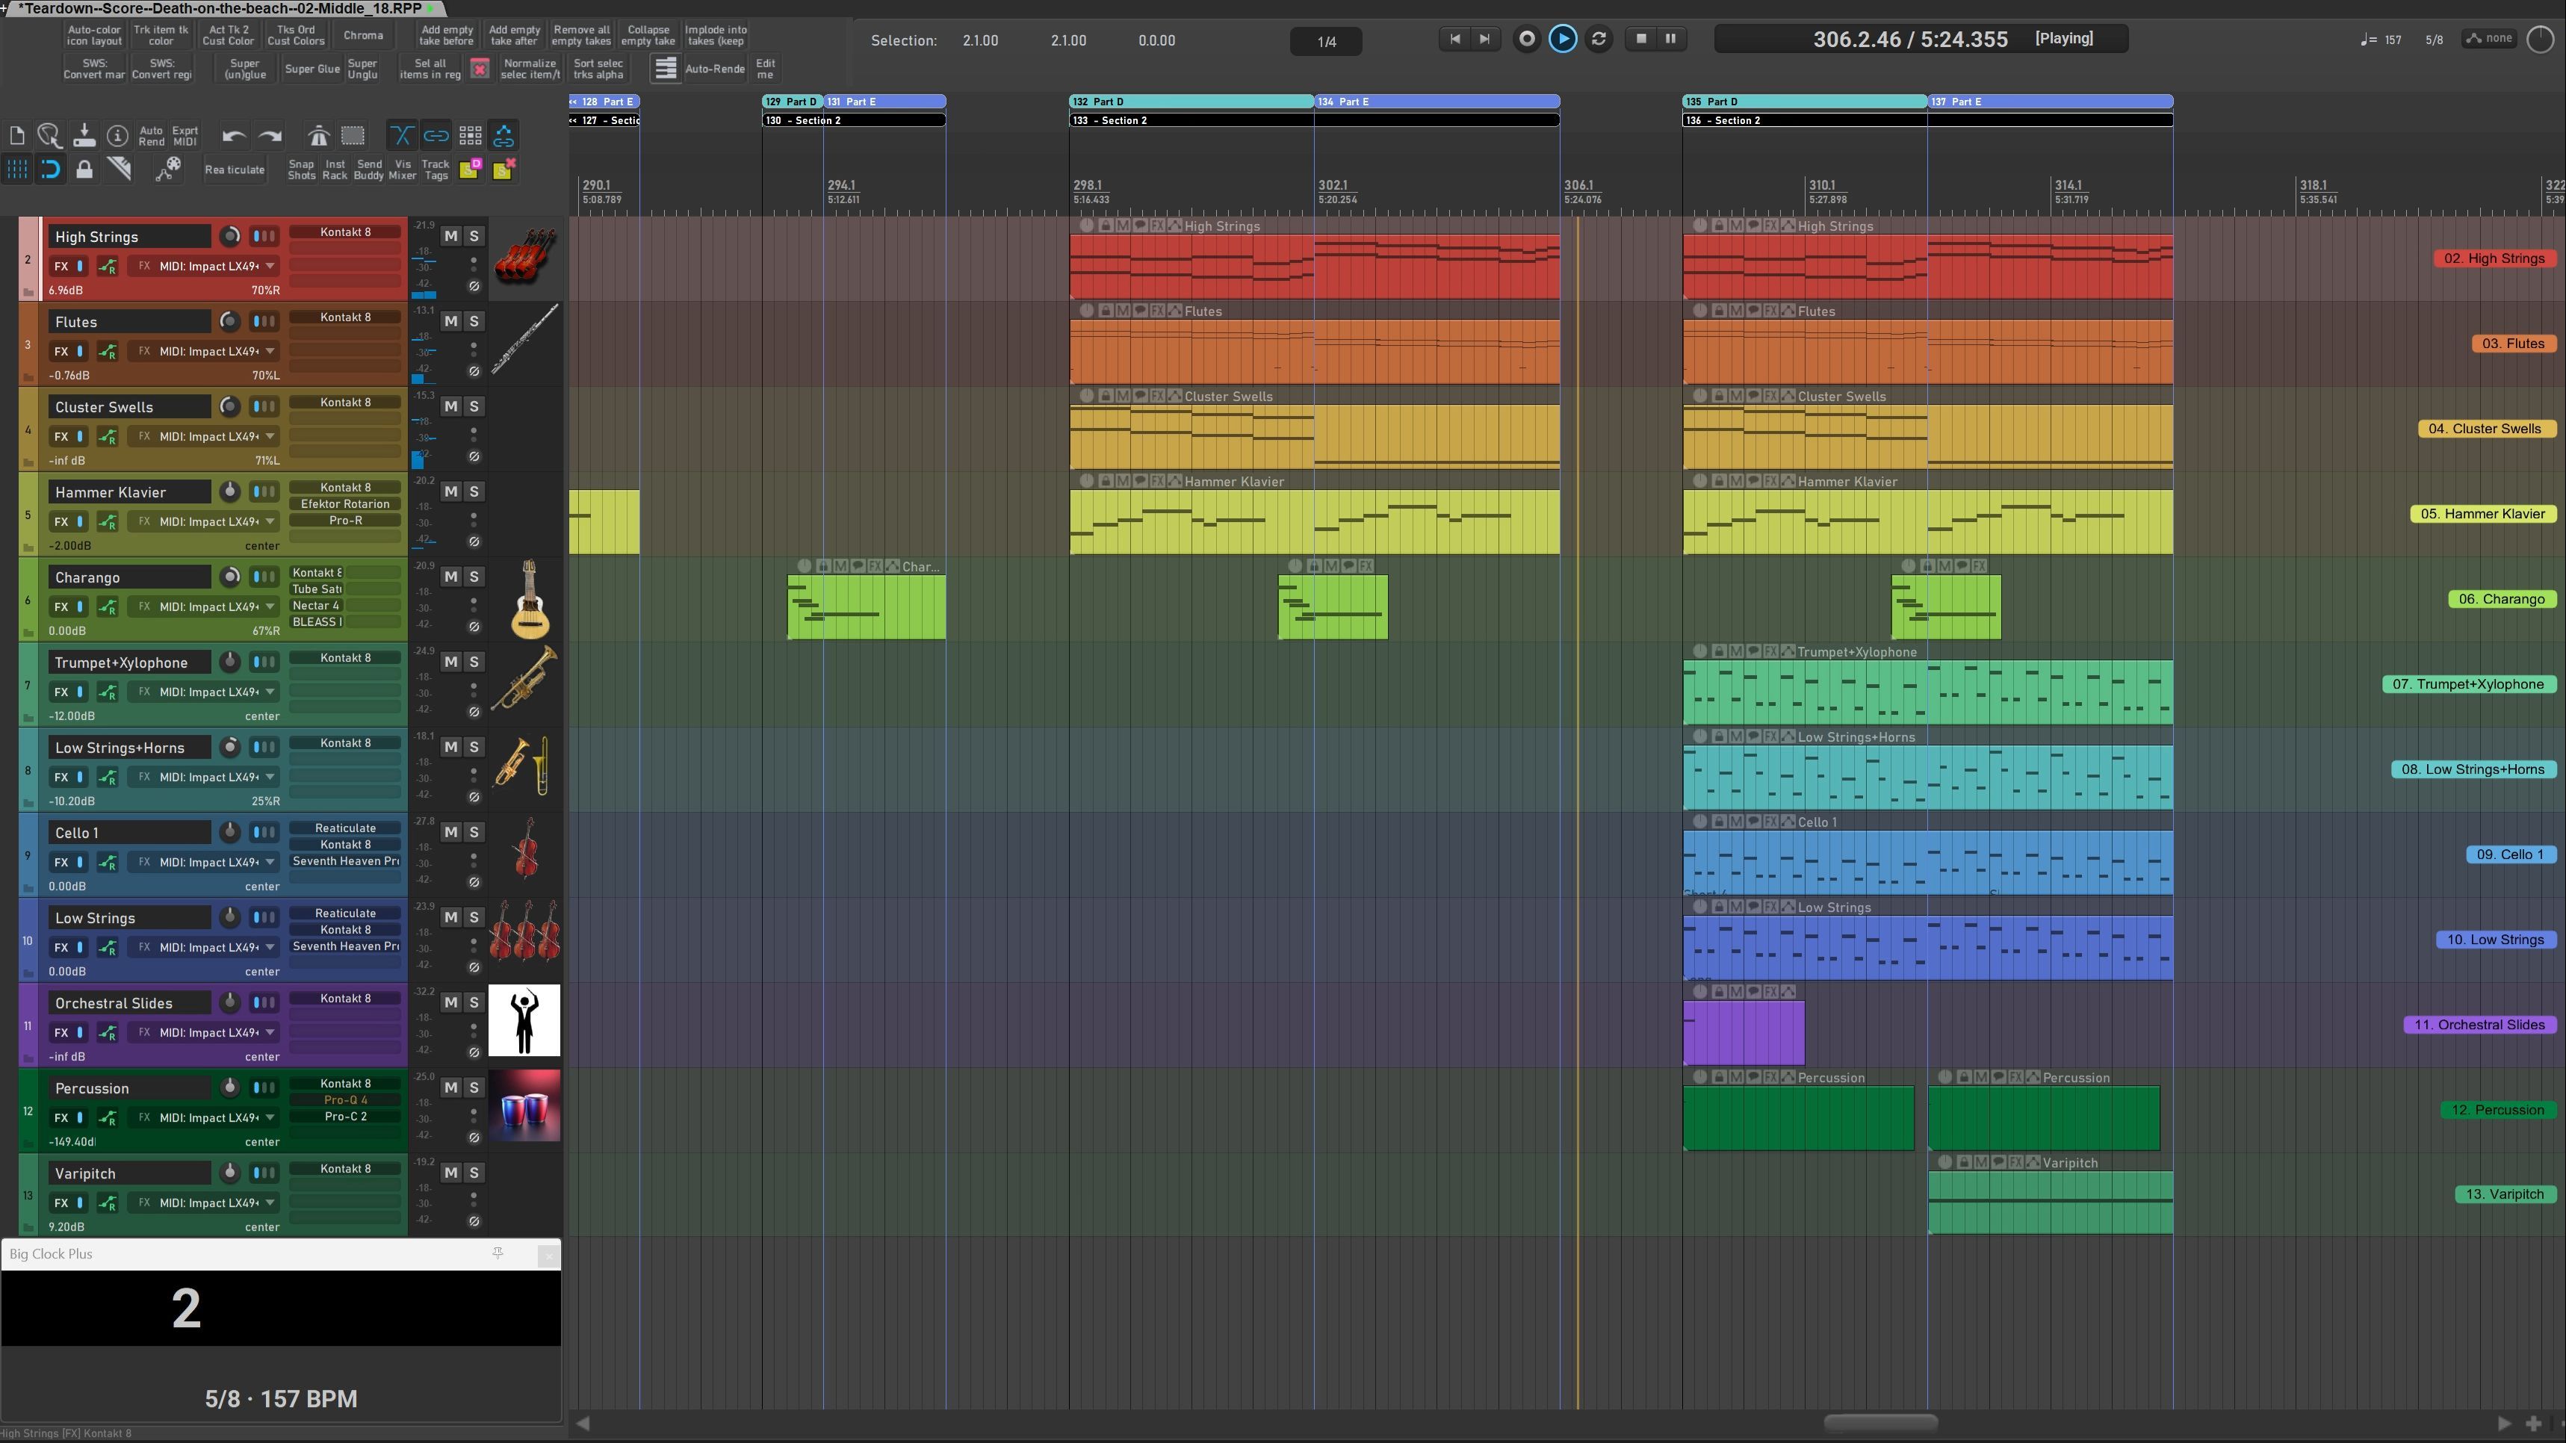Select region 132 Part D
The image size is (2566, 1443).
(1191, 102)
